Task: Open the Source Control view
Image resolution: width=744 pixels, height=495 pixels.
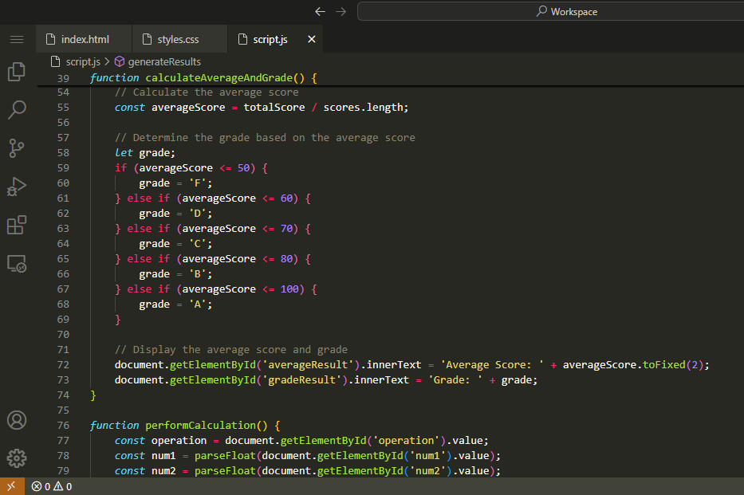Action: pyautogui.click(x=17, y=147)
